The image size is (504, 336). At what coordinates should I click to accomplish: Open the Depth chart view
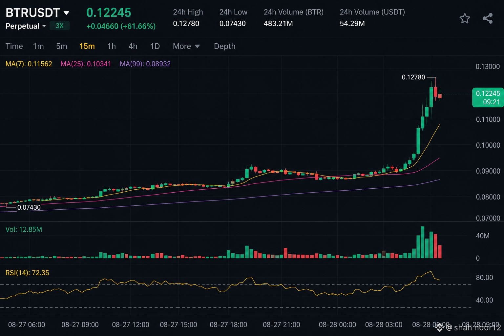click(225, 46)
